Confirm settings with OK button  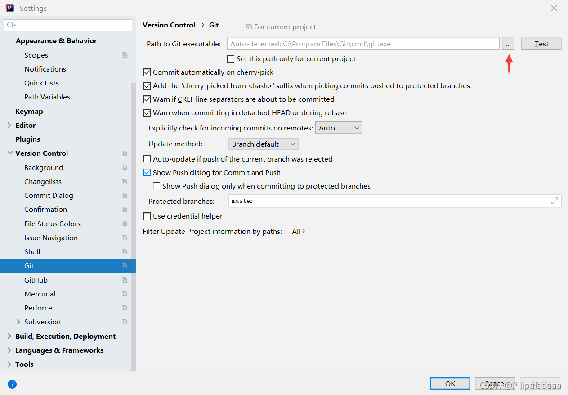(x=450, y=383)
